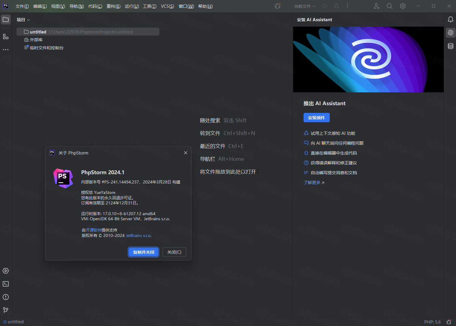Click the PHP: 5.6 language level indicator
The image size is (456, 326).
432,322
